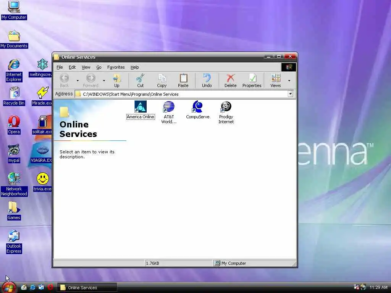The width and height of the screenshot is (391, 293).
Task: Launch Outlook Express from quick launch
Action: pyautogui.click(x=41, y=287)
